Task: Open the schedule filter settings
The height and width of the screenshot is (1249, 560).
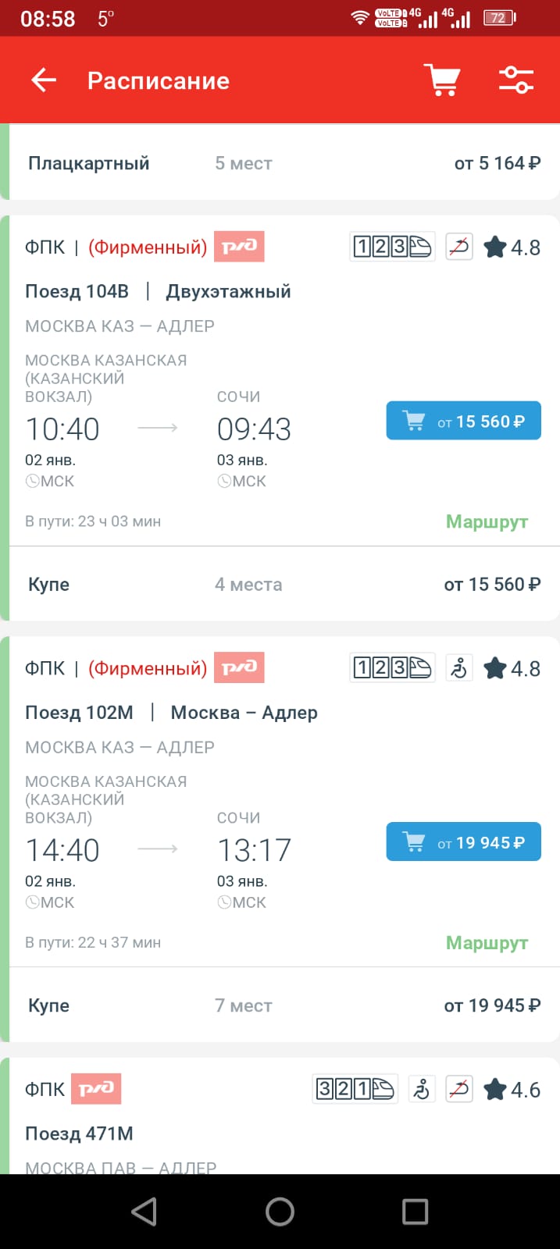Action: click(x=516, y=80)
